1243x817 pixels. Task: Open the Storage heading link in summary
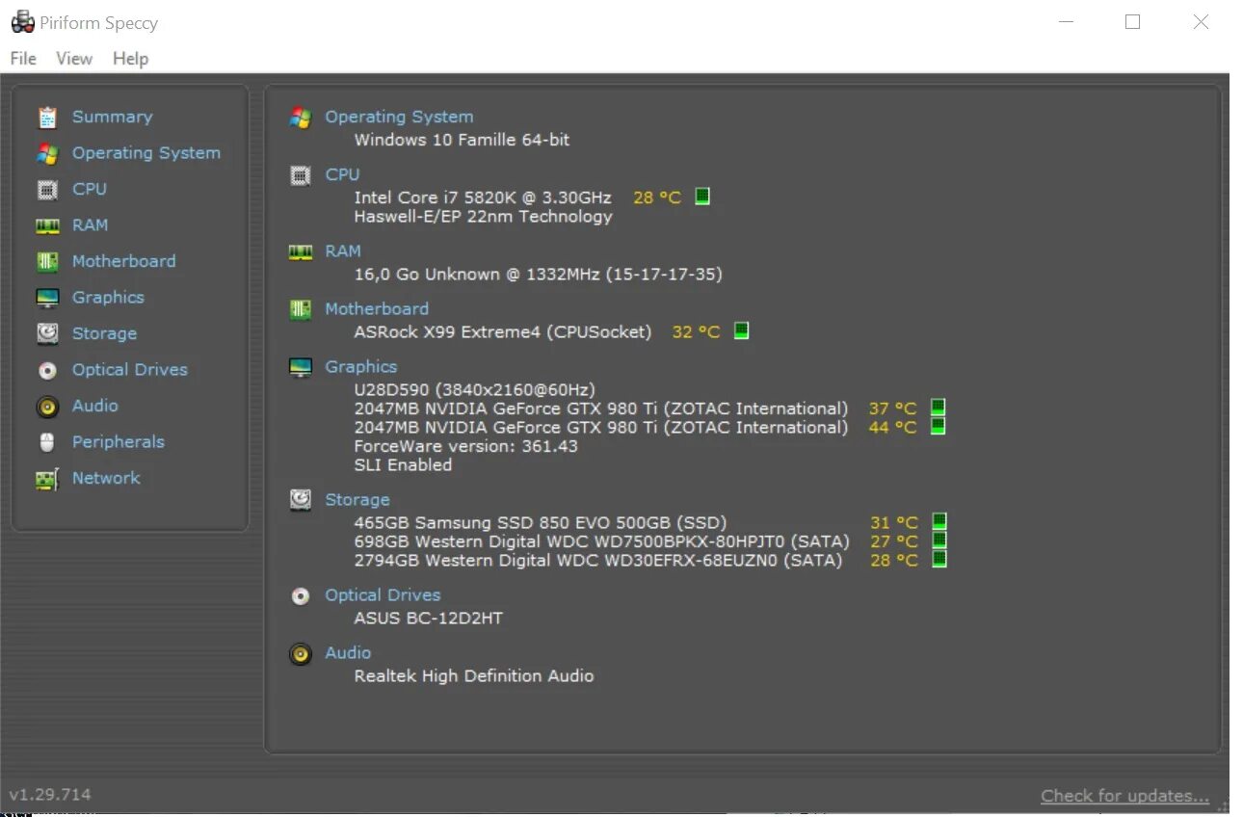pyautogui.click(x=357, y=500)
